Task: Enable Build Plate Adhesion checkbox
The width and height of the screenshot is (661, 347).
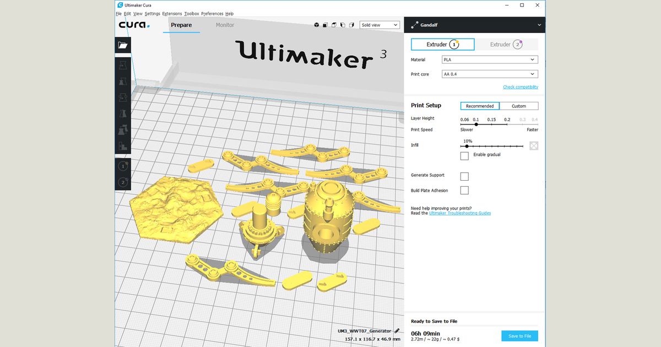Action: [464, 191]
